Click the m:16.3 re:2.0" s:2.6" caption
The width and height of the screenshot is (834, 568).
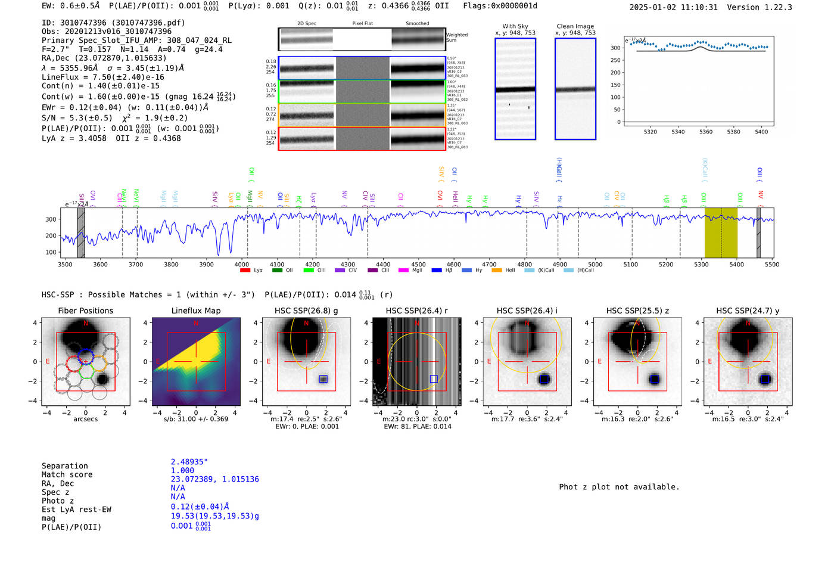click(637, 419)
